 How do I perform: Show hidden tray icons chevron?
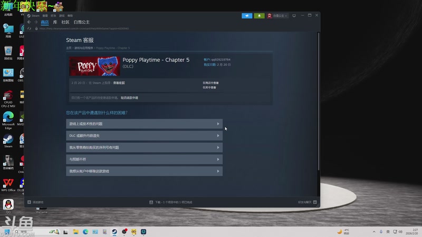coord(374,232)
